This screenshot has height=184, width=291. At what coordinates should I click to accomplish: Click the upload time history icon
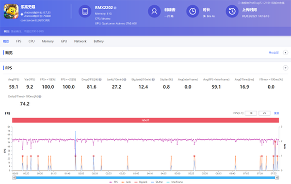(x=232, y=11)
